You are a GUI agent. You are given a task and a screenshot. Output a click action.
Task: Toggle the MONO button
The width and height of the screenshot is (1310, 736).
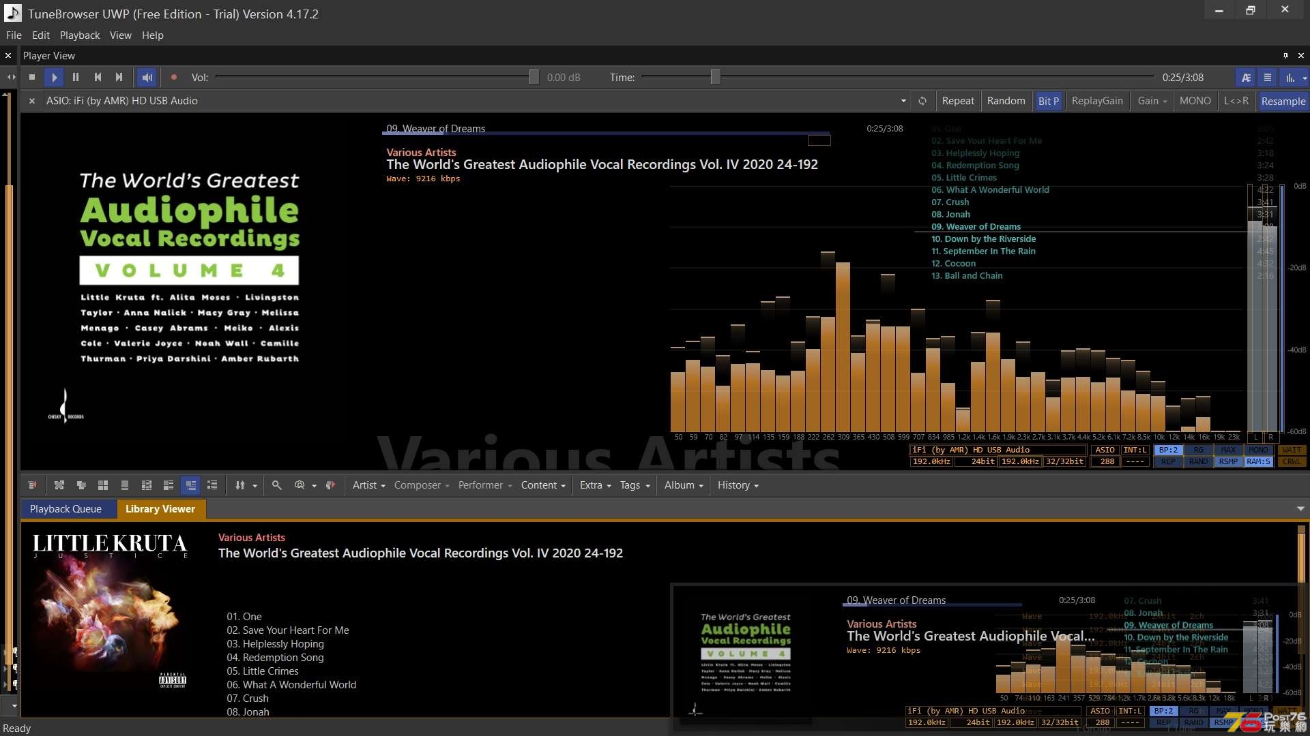(x=1195, y=101)
